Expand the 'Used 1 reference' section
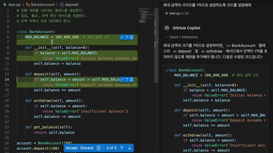 181,37
